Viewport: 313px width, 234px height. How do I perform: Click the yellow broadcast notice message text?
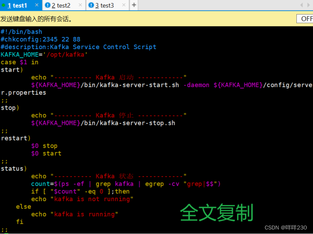coord(36,19)
